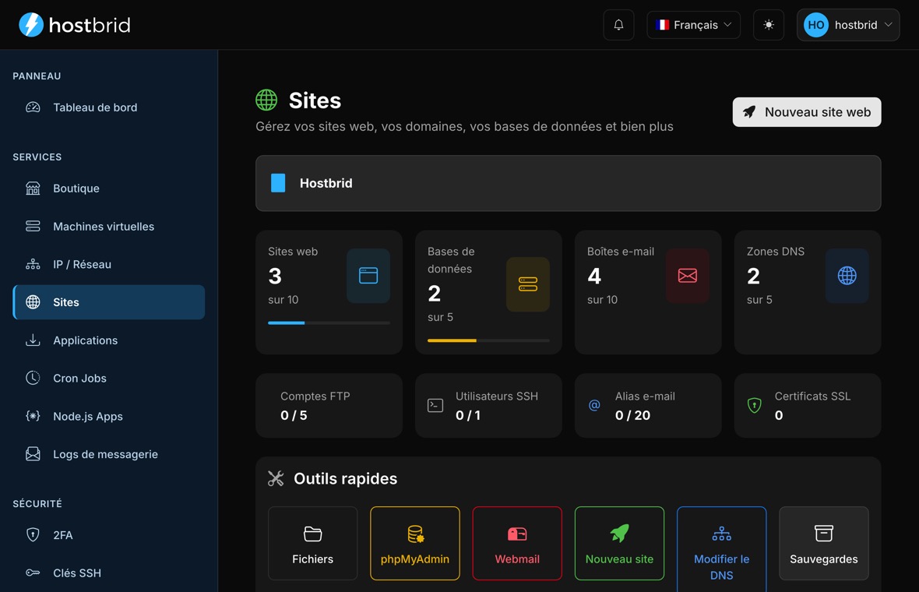The image size is (919, 592).
Task: Open Clés SSH page
Action: [x=109, y=573]
